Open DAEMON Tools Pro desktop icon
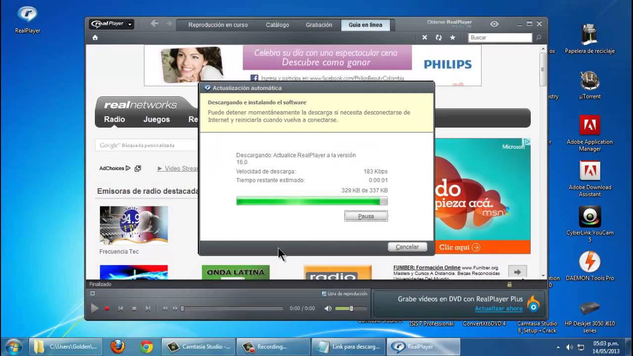The image size is (633, 356). (x=589, y=266)
